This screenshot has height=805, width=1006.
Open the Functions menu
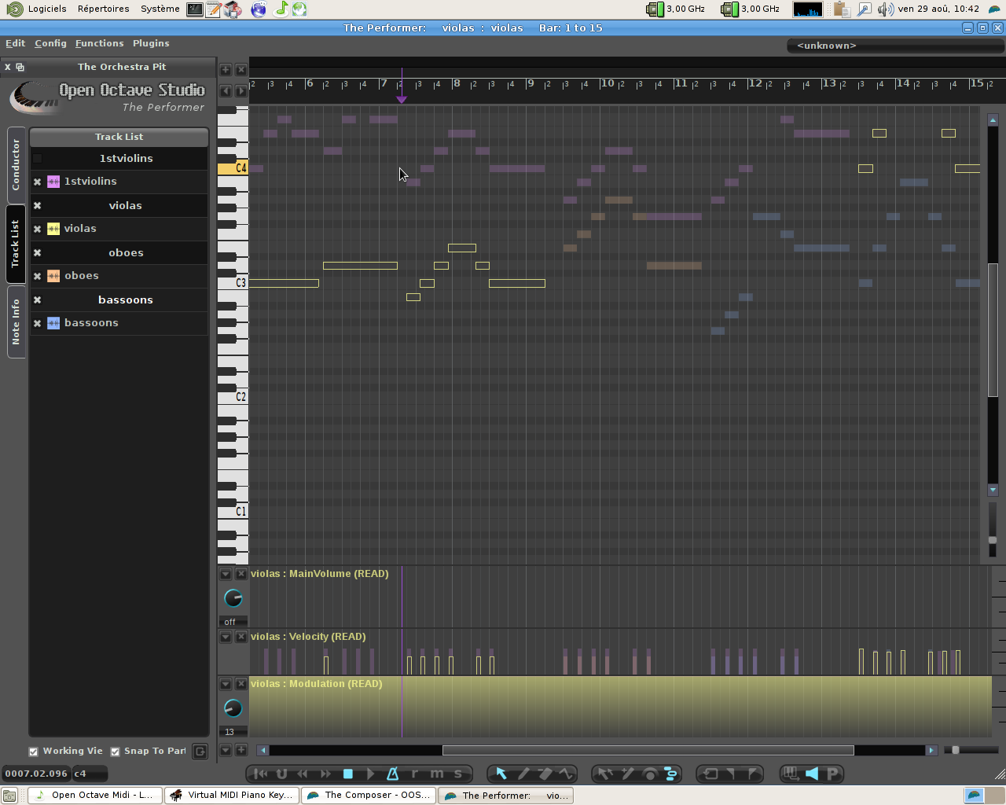pyautogui.click(x=100, y=44)
